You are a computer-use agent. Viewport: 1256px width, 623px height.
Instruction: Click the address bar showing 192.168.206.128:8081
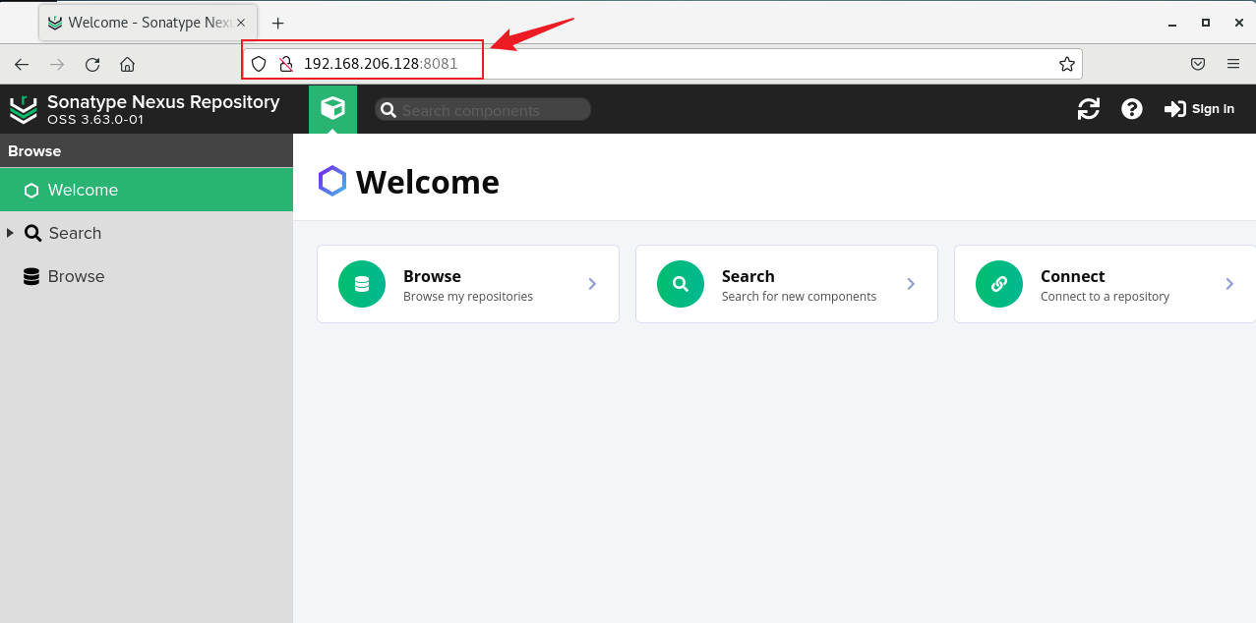click(x=662, y=64)
